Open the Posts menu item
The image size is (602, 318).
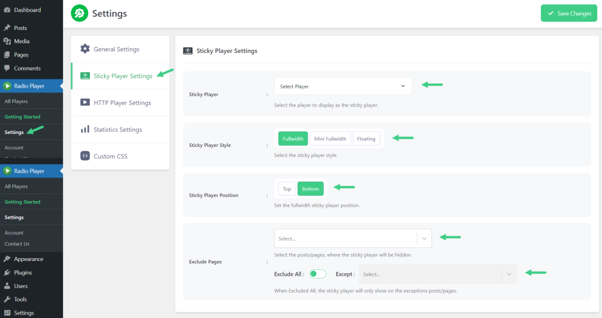(x=32, y=28)
